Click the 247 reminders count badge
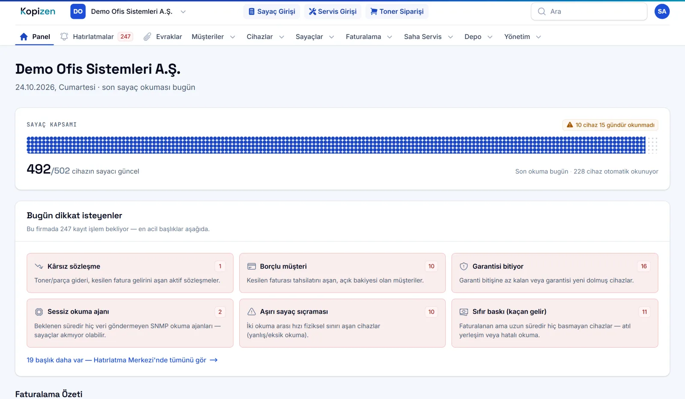Screen dimensions: 685x399 coord(125,37)
